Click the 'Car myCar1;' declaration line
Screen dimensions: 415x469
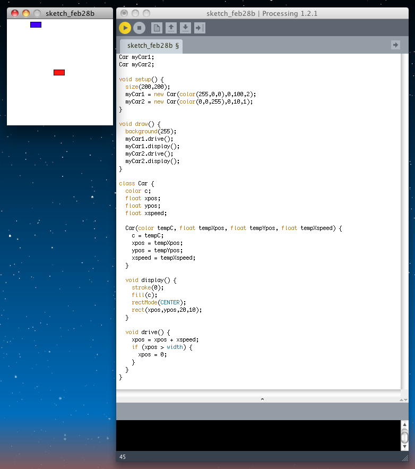pos(136,57)
